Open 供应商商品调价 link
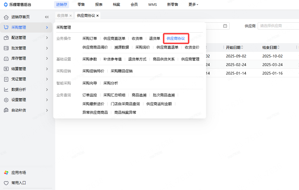This screenshot has width=299, height=190. 95,47
